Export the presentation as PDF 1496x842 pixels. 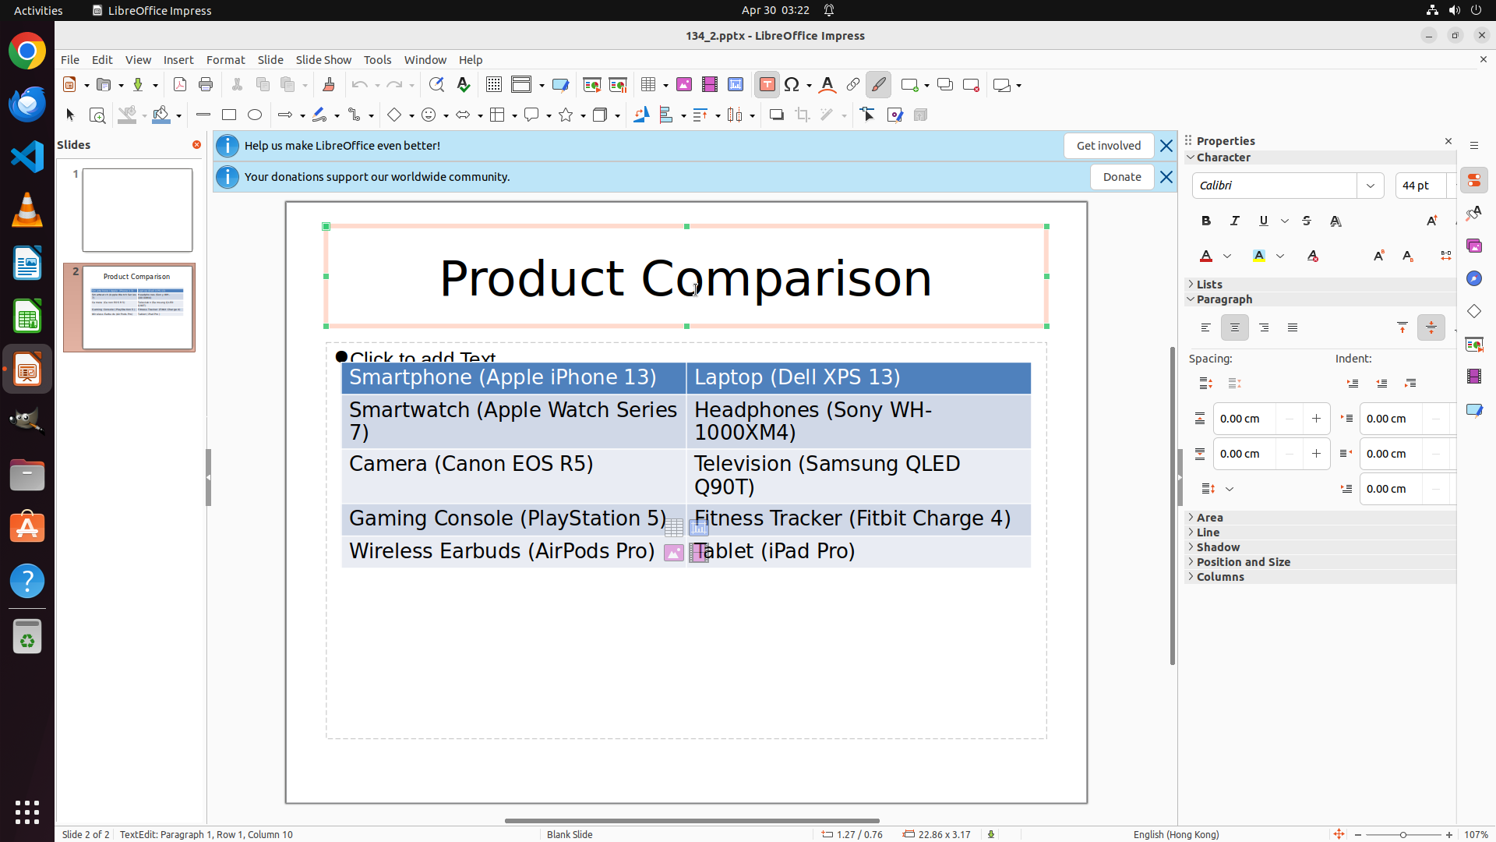tap(180, 85)
